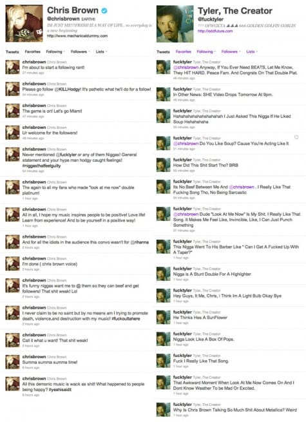Click Chris Brown's verified badge icon
Screen dimensions: 306x422
104,10
